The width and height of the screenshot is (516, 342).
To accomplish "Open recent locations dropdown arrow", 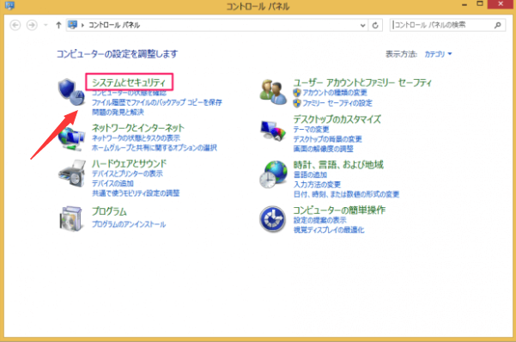I will click(x=46, y=25).
